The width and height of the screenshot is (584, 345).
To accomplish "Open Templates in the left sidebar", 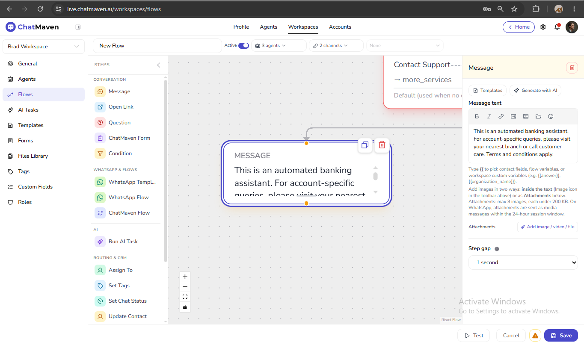I will click(x=44, y=125).
